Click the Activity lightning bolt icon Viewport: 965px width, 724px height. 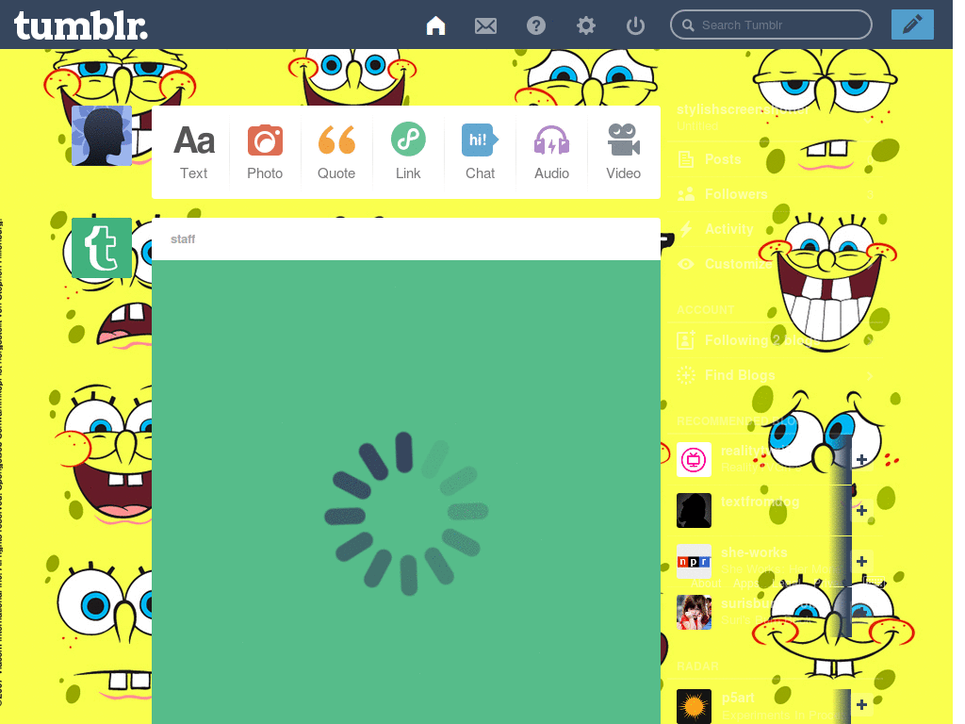pyautogui.click(x=686, y=230)
